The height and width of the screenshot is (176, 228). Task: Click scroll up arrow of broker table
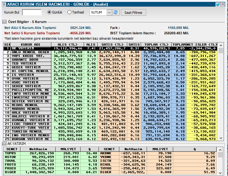tap(221, 45)
